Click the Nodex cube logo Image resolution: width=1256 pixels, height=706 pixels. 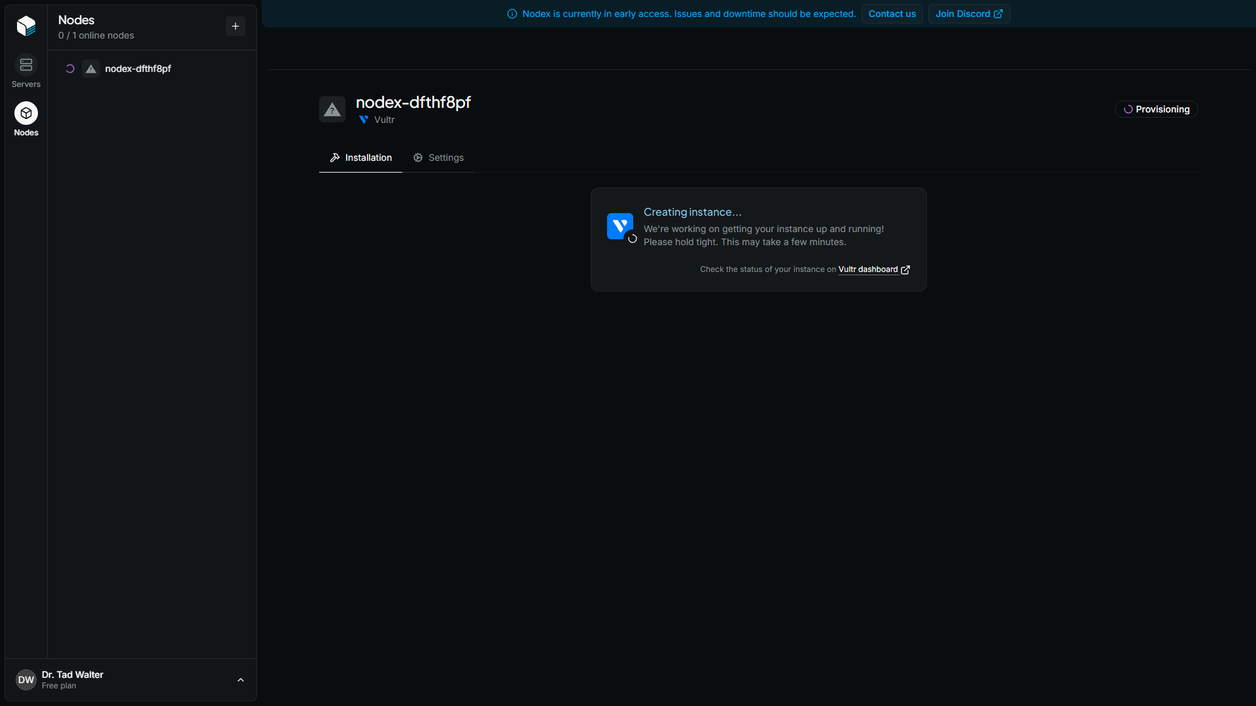[x=26, y=25]
